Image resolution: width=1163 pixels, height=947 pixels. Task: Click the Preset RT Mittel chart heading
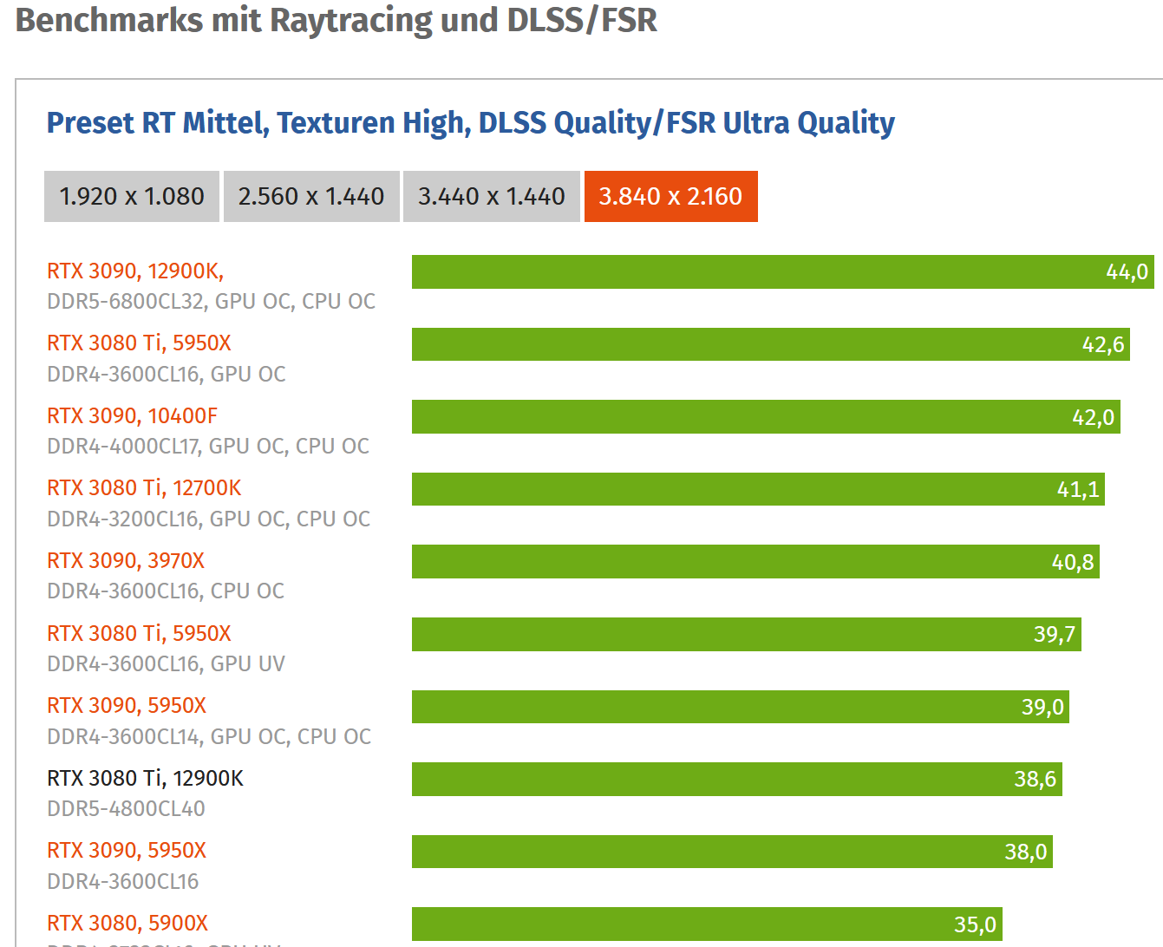[x=470, y=124]
